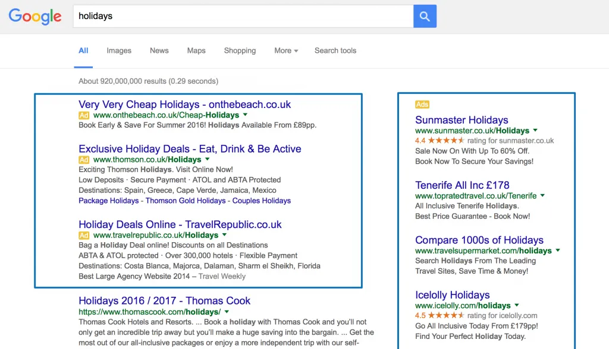Click the Google logo

(35, 17)
